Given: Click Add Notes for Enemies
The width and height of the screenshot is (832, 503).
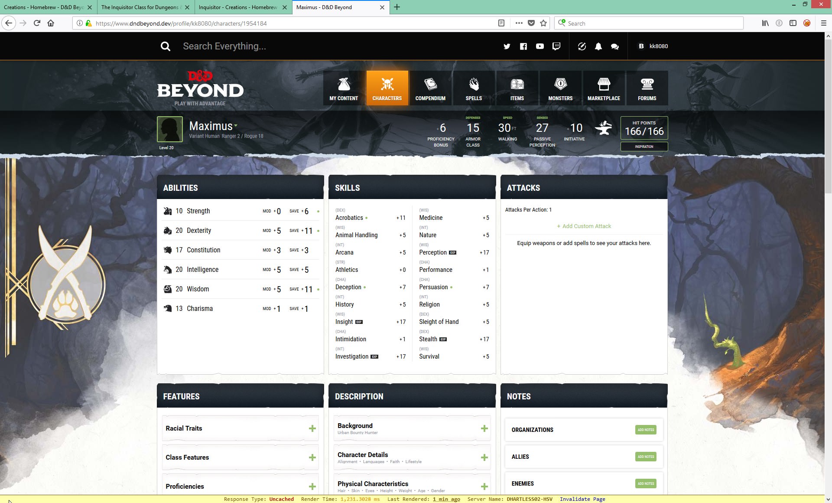Looking at the screenshot, I should [646, 483].
